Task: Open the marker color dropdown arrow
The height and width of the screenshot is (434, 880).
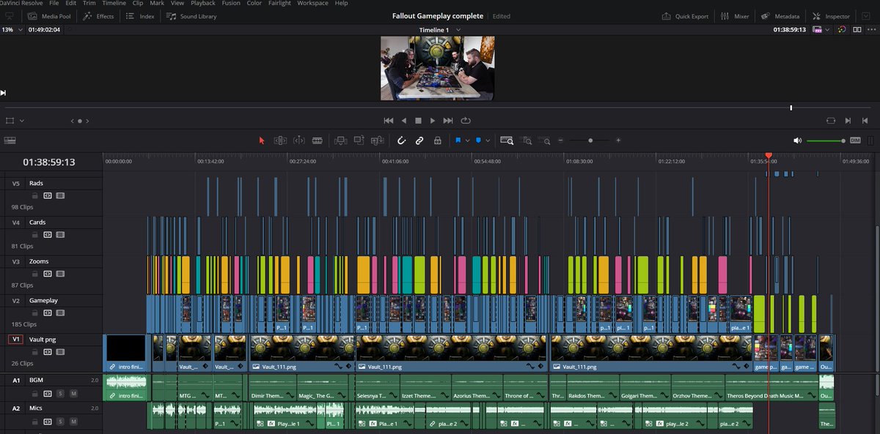Action: tap(487, 141)
